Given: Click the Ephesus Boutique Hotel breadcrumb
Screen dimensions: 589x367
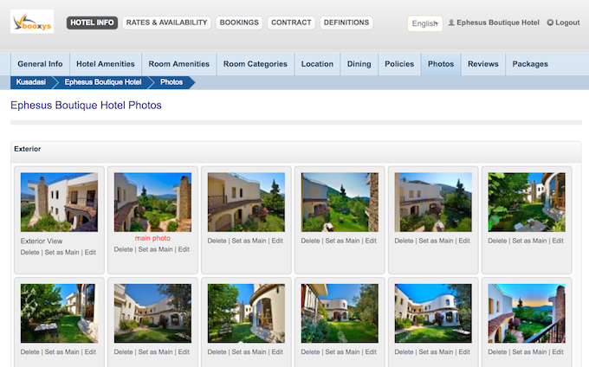Looking at the screenshot, I should pyautogui.click(x=103, y=82).
